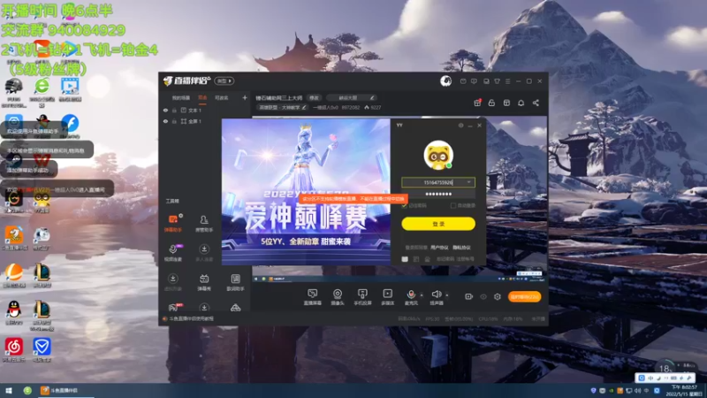Screen dimensions: 707x398
Task: Switch to the 我的场景 tab
Action: 180,98
